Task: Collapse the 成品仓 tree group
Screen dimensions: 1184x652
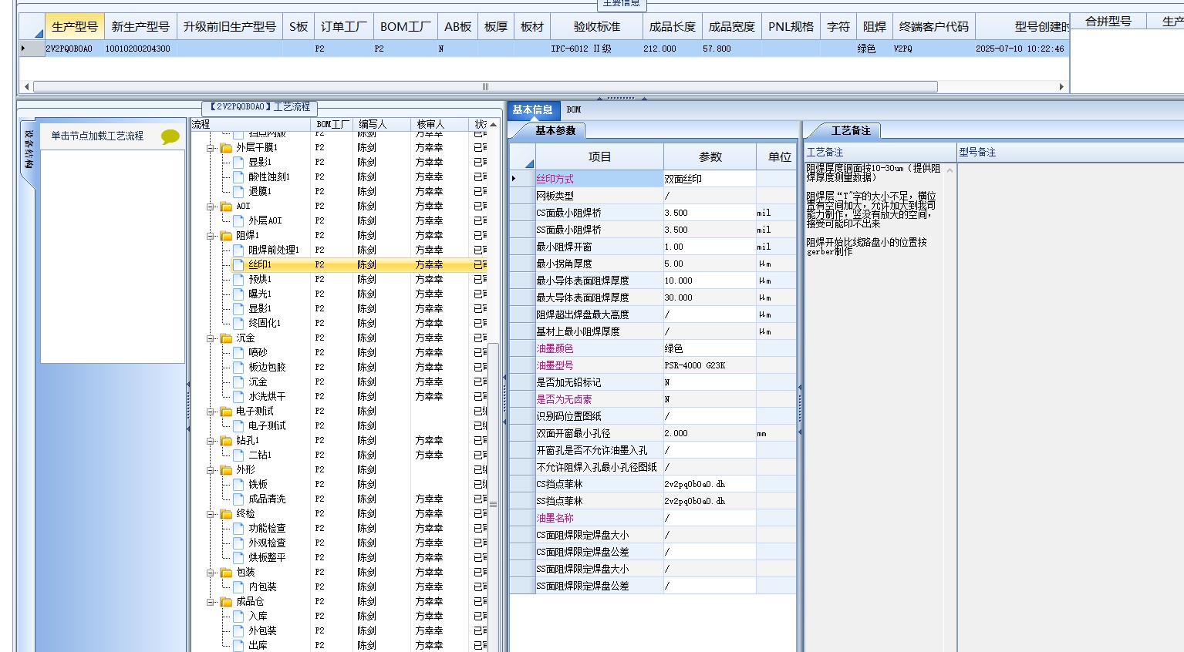Action: pos(211,602)
